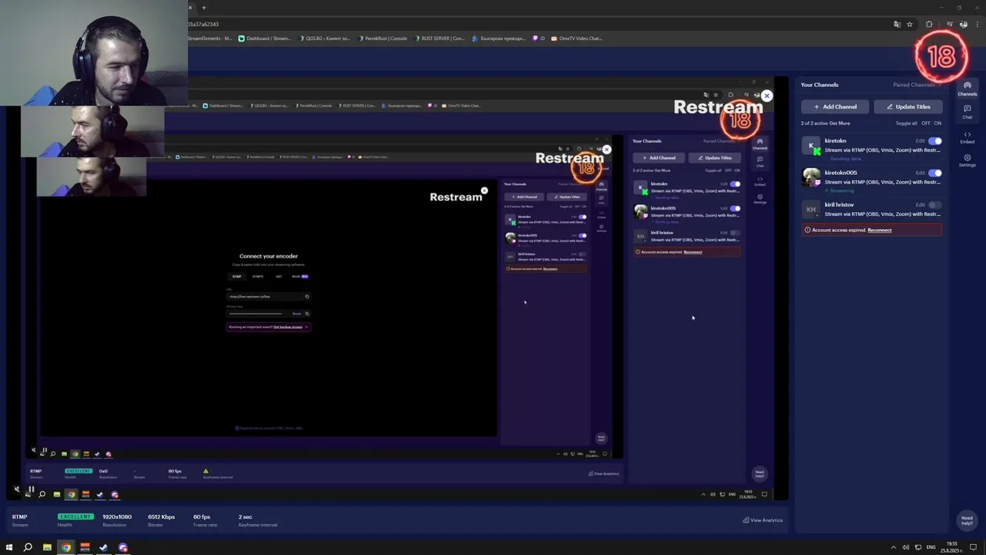Edit the kiretokn channel

pos(921,141)
